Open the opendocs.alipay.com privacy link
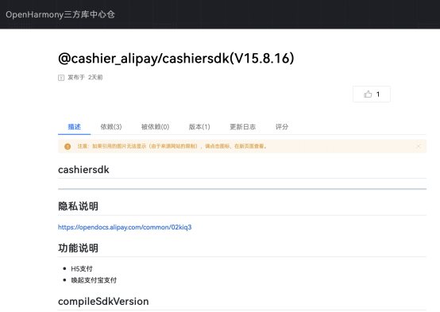 pyautogui.click(x=125, y=227)
